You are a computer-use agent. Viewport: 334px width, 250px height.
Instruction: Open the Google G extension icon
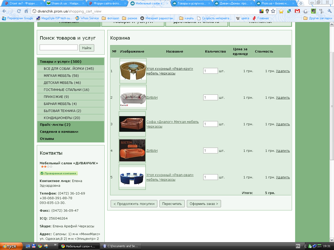(305, 11)
